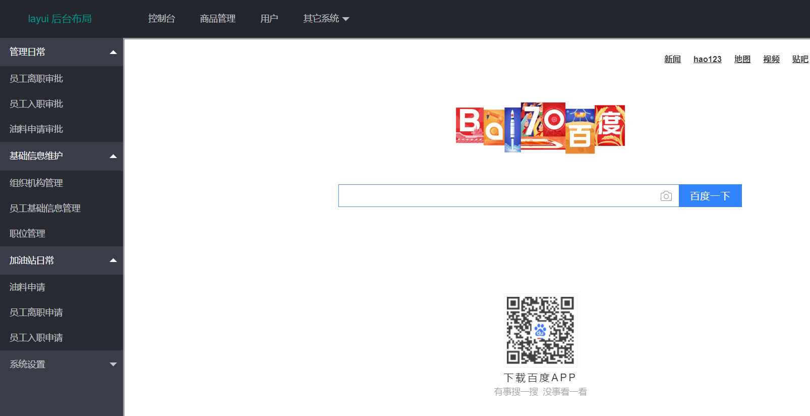The height and width of the screenshot is (416, 810).
Task: Expand the 系统设置 sidebar section
Action: tap(62, 365)
